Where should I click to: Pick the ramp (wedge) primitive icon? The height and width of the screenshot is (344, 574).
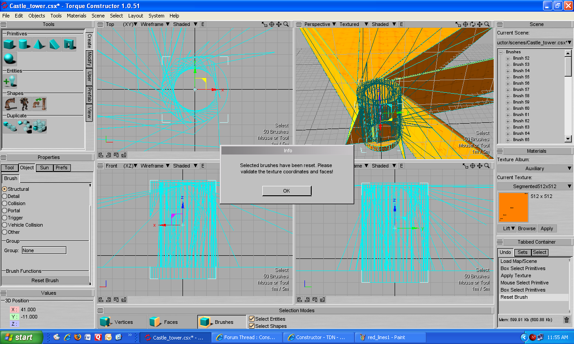54,44
